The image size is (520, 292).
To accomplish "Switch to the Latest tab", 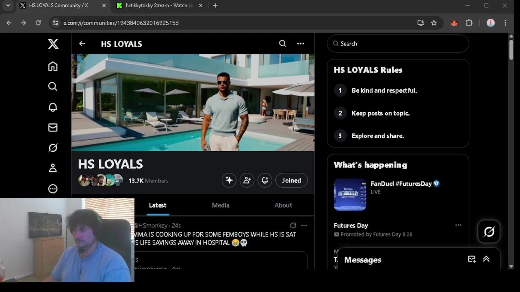I will tap(158, 205).
